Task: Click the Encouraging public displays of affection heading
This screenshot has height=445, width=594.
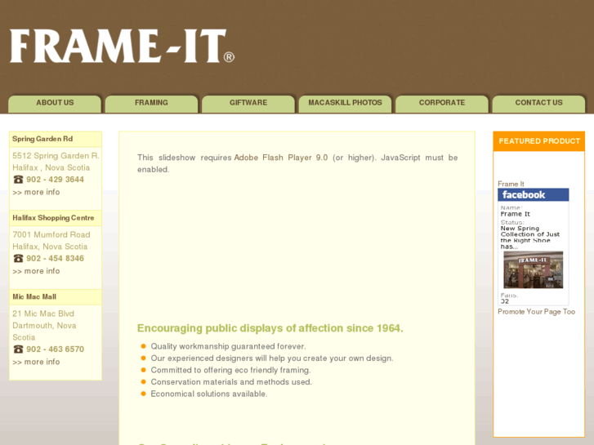Action: pyautogui.click(x=270, y=328)
